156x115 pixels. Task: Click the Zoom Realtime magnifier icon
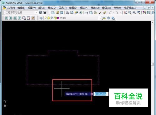(x=129, y=13)
